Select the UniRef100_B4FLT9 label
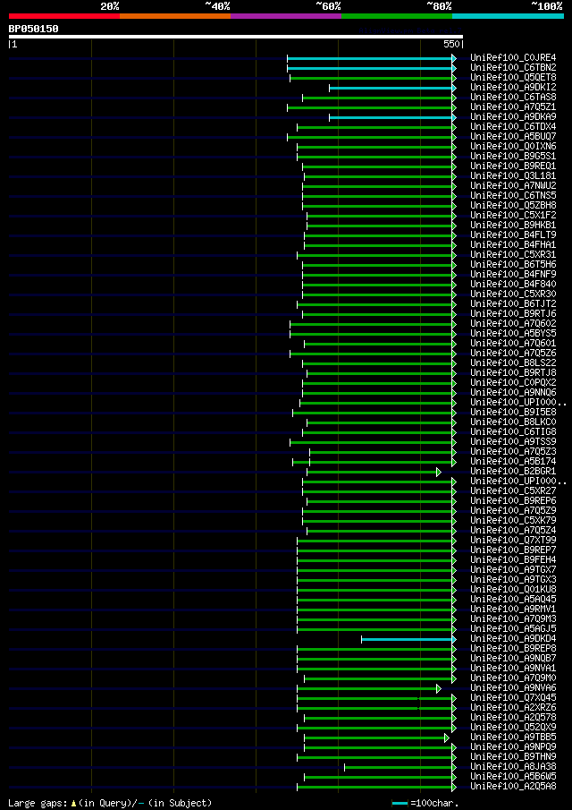 coord(513,234)
